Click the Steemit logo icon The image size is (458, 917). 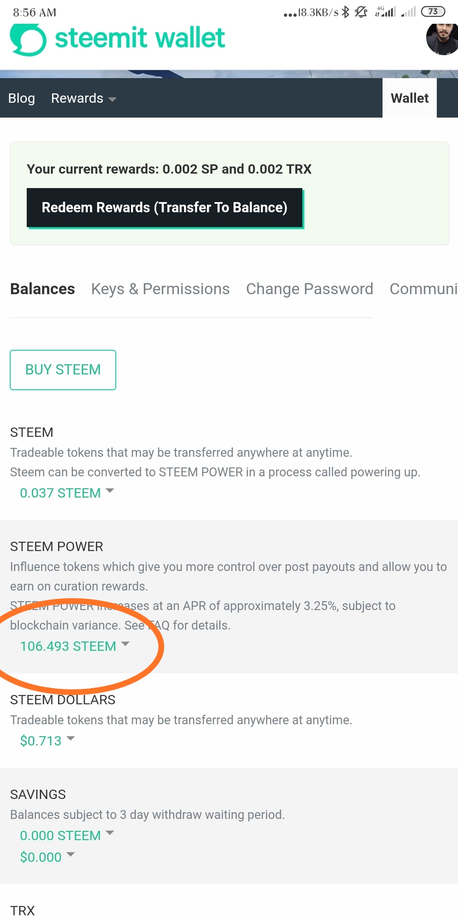28,39
